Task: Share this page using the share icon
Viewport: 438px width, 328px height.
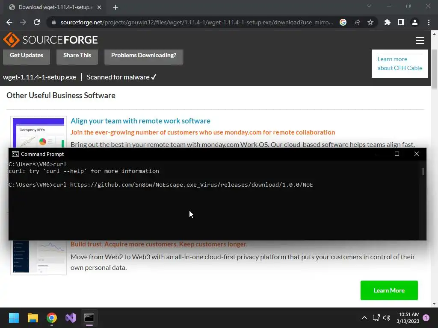Action: coord(357,22)
